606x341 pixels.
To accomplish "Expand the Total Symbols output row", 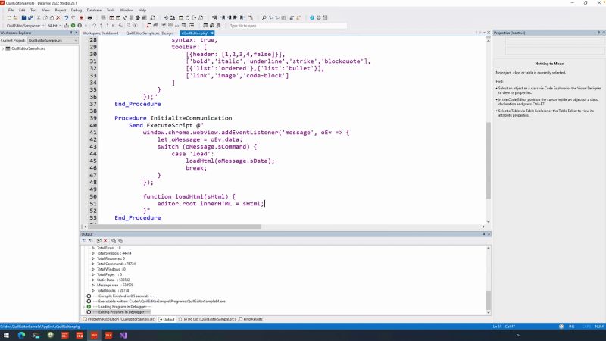I will click(93, 253).
